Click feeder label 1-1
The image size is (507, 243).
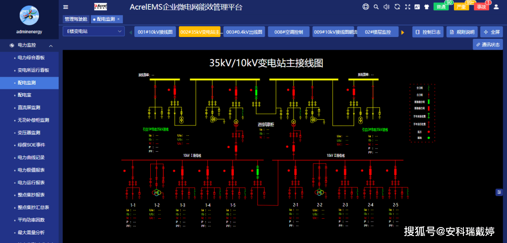click(133, 205)
